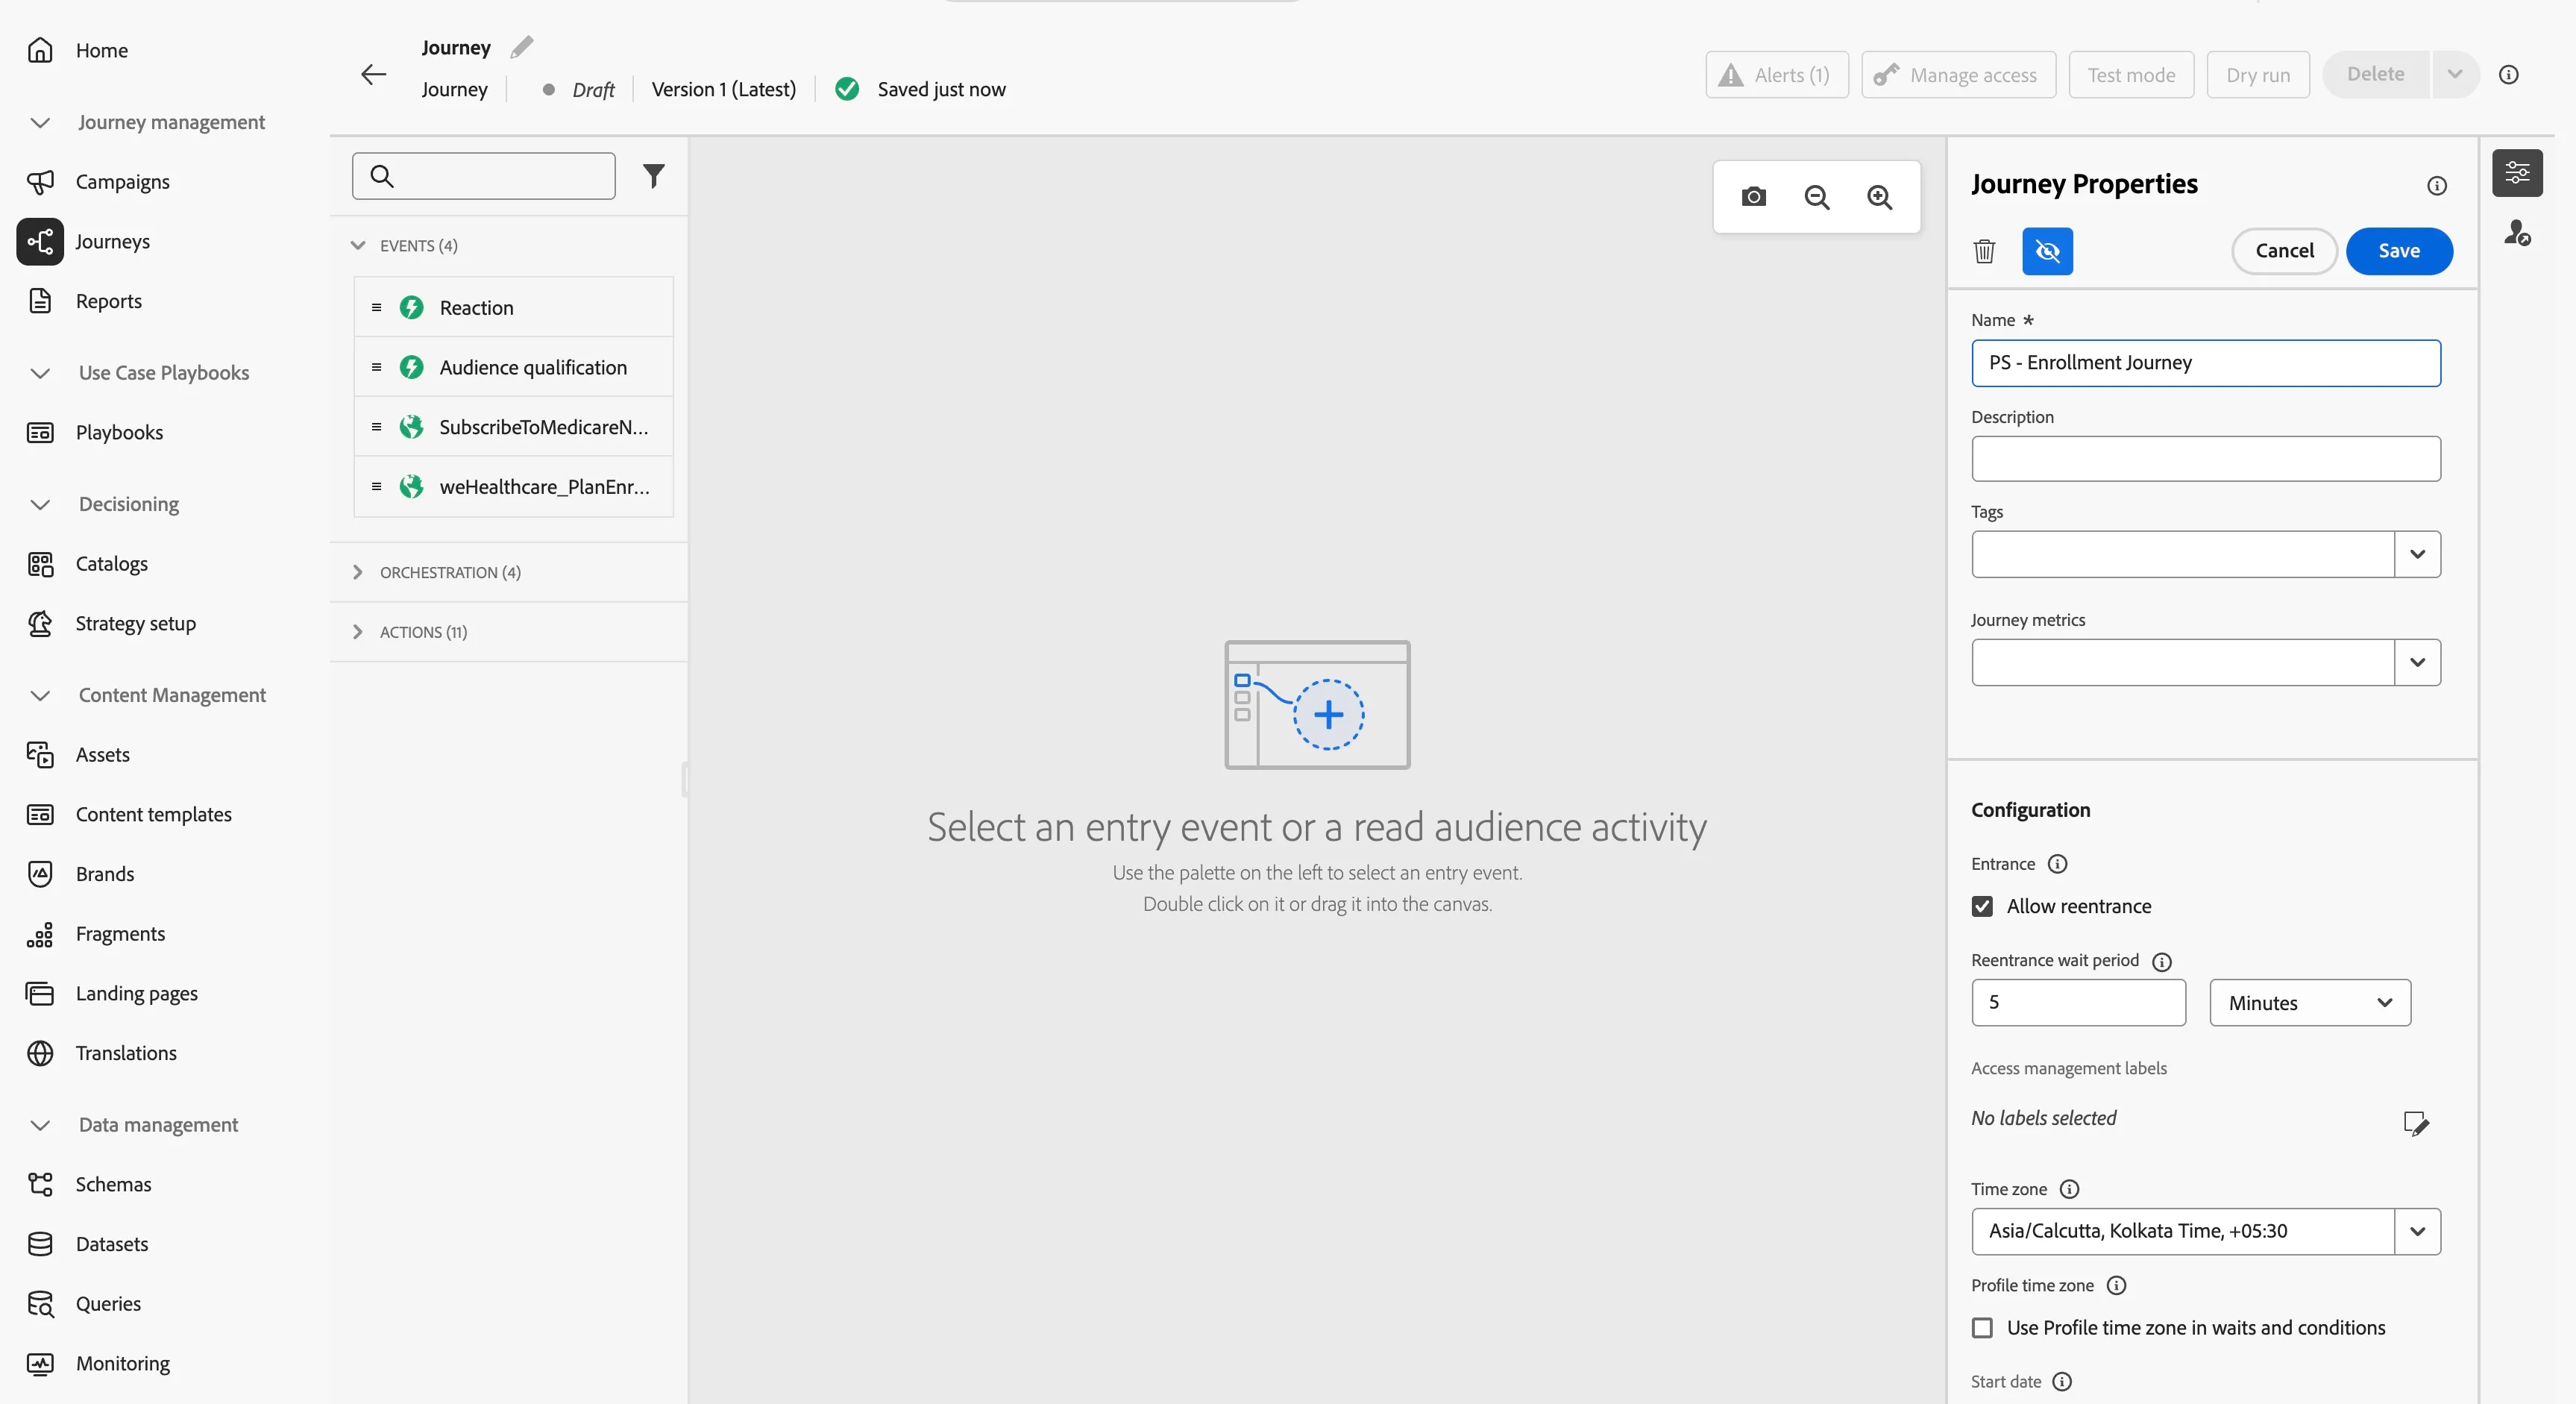The width and height of the screenshot is (2576, 1404).
Task: Click the Cancel button
Action: (x=2284, y=251)
